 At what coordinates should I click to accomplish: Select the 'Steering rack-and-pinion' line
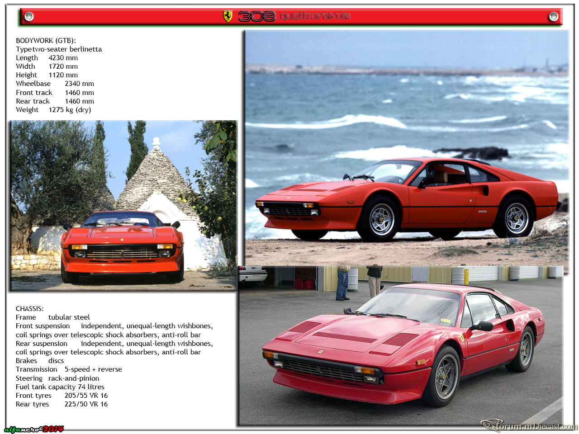point(57,378)
